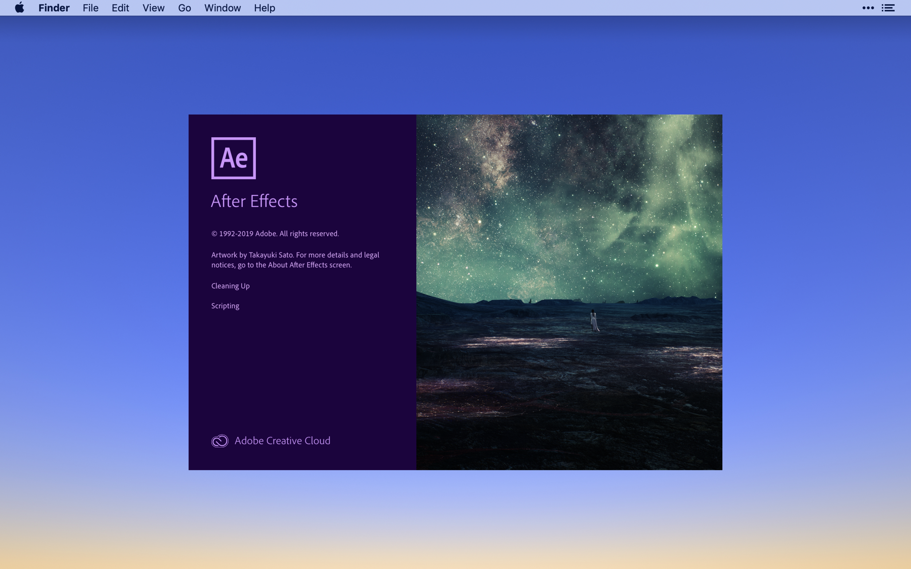
Task: Click the '© 1992-2019 Adobe' copyright text
Action: pos(275,234)
